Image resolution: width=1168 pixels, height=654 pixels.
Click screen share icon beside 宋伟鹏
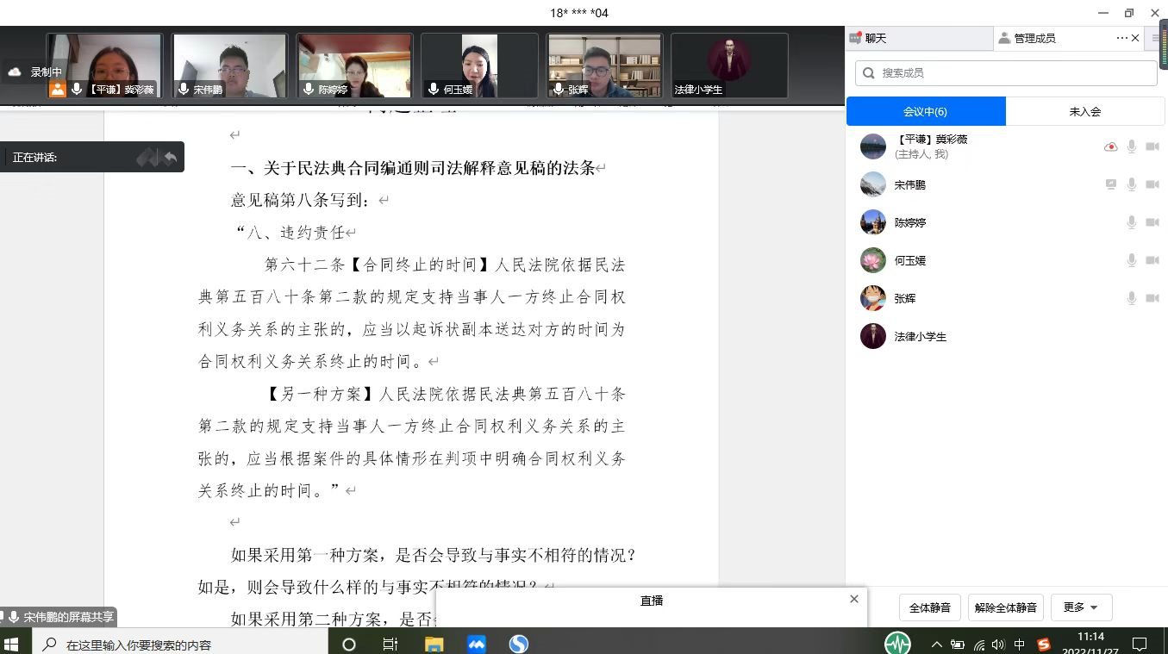point(1111,184)
